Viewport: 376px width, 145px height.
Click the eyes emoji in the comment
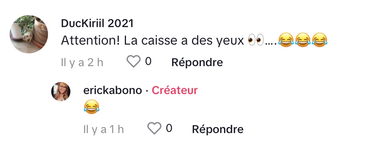pyautogui.click(x=256, y=40)
